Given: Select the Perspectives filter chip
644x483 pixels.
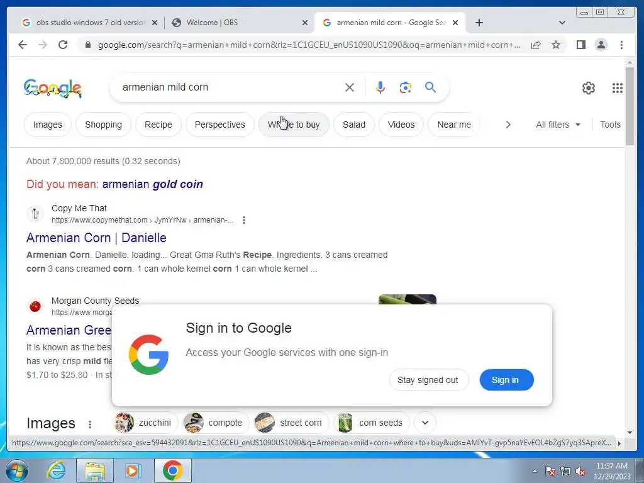Looking at the screenshot, I should (x=219, y=125).
